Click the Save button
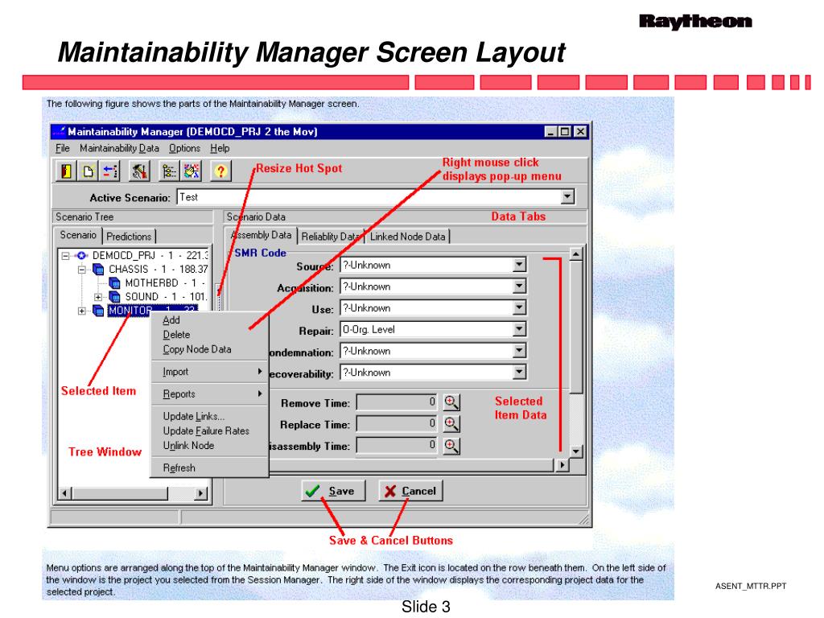The height and width of the screenshot is (618, 824). [x=333, y=491]
